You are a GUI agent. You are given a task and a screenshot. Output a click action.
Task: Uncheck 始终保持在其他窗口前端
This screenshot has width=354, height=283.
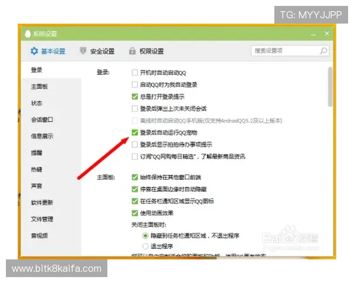click(x=135, y=177)
